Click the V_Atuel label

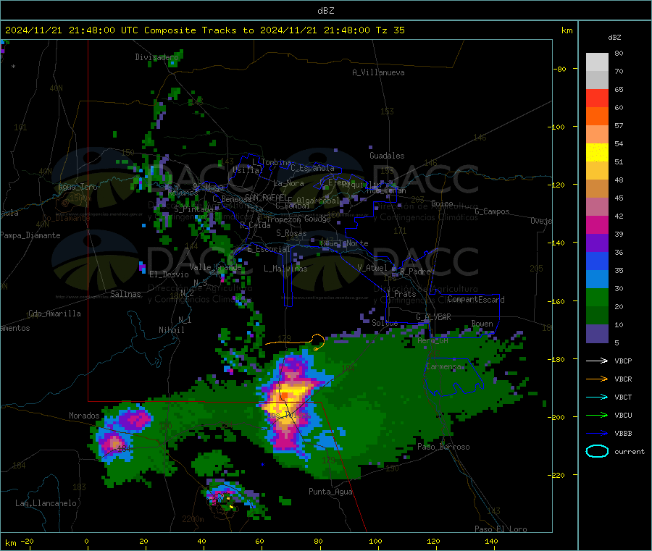pos(372,268)
